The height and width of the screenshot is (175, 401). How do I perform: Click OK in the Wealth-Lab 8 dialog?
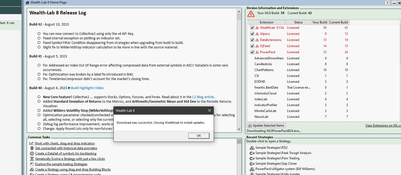[x=199, y=136]
